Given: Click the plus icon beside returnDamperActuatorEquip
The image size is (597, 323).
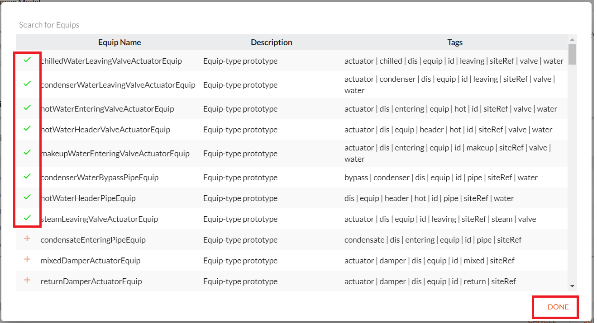Looking at the screenshot, I should coord(27,280).
